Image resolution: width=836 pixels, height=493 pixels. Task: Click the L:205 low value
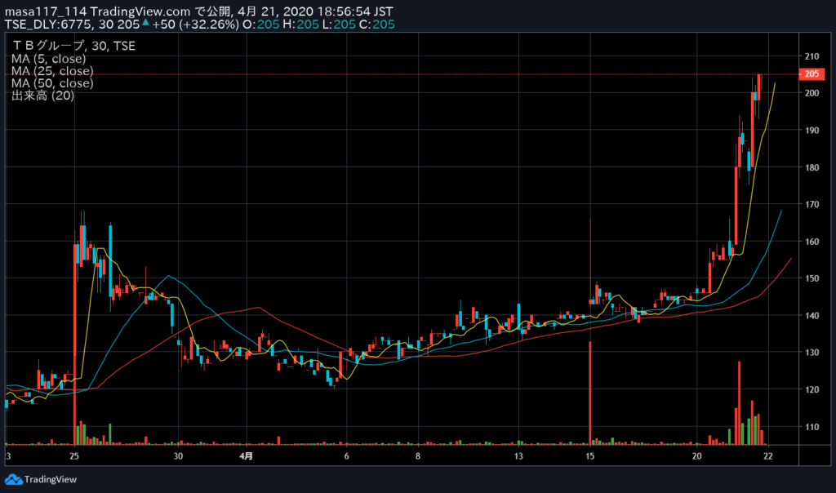click(x=339, y=24)
